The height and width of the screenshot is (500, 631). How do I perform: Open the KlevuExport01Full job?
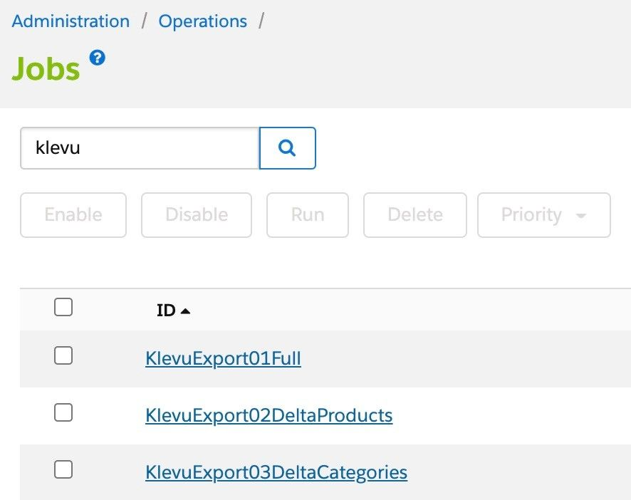pos(223,358)
